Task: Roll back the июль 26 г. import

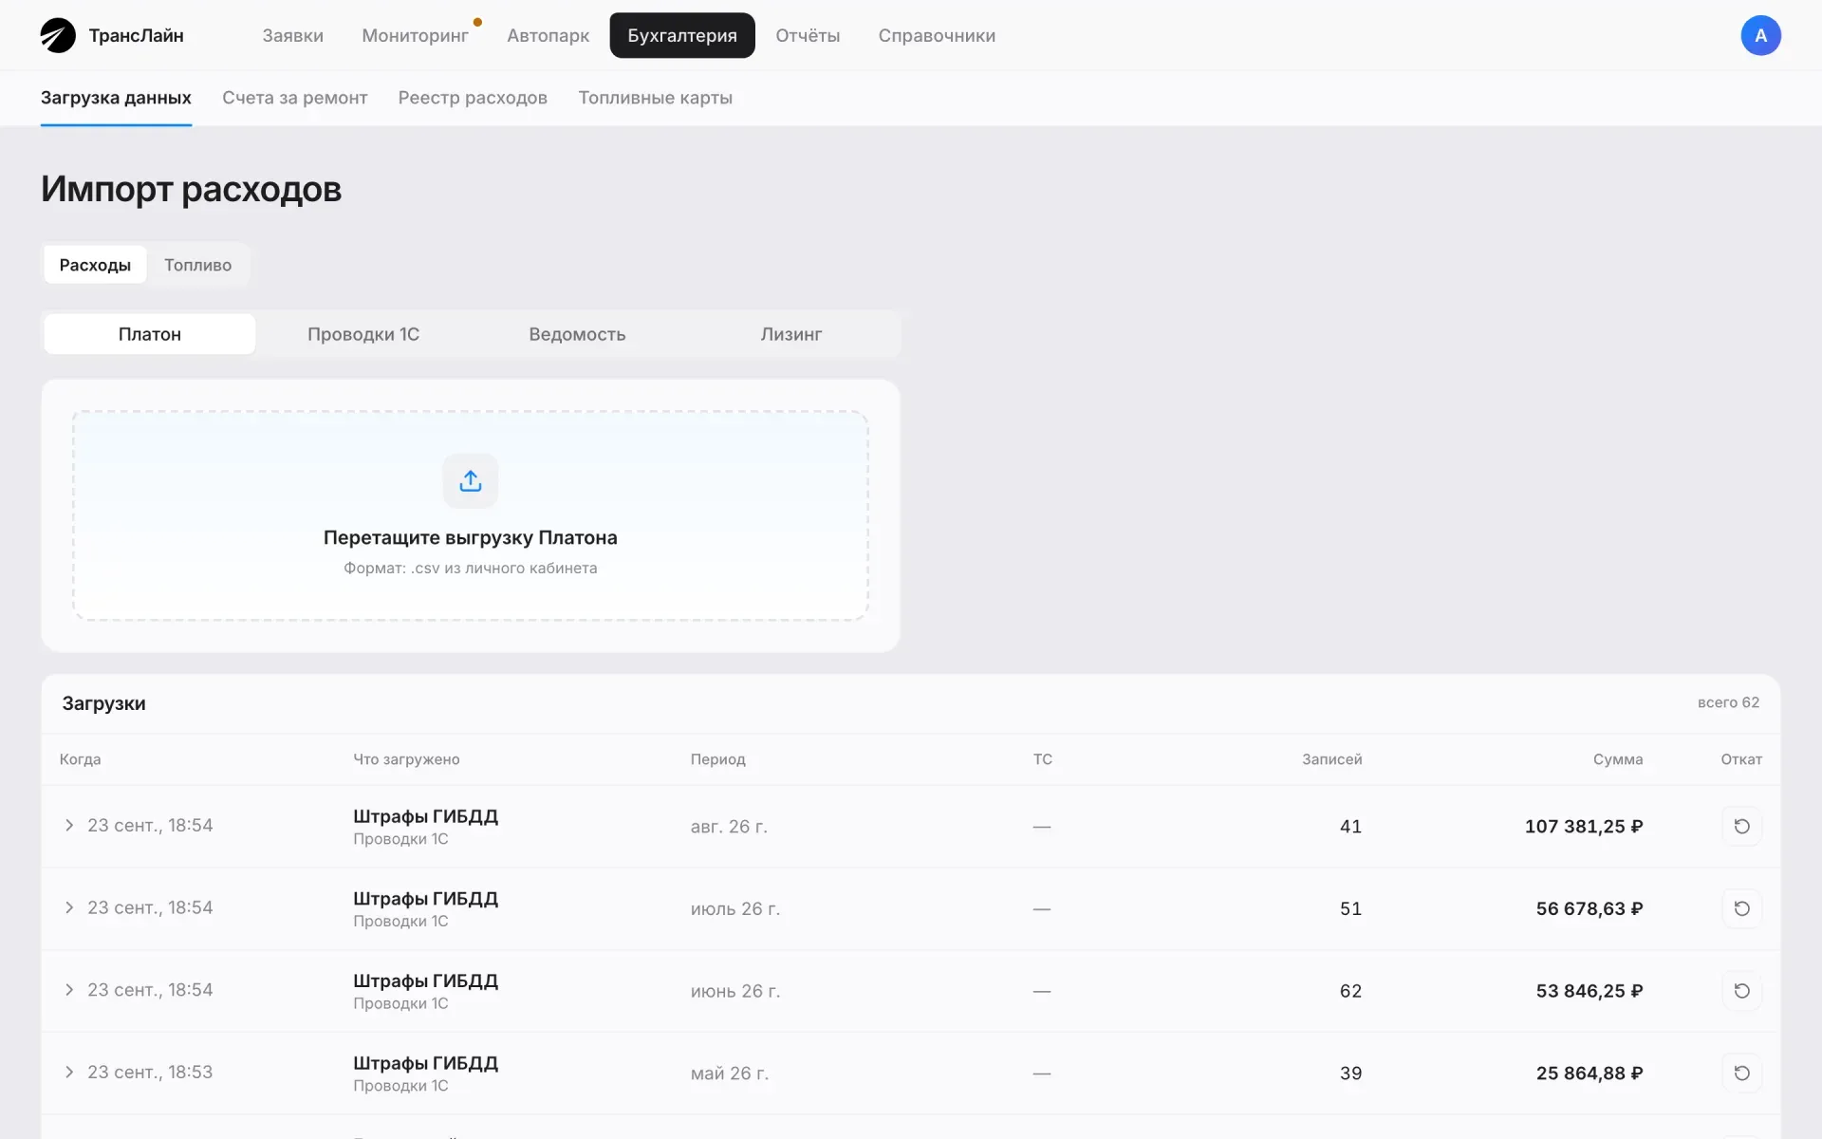Action: (1741, 908)
